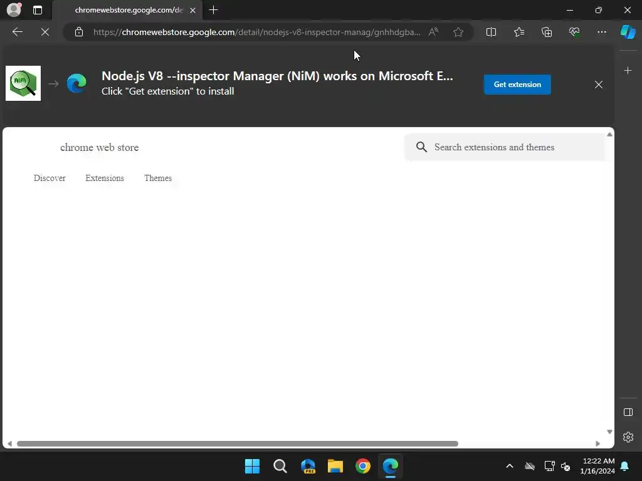Screen dimensions: 642x481
Task: Open the Edge profile avatar
Action: point(14,10)
